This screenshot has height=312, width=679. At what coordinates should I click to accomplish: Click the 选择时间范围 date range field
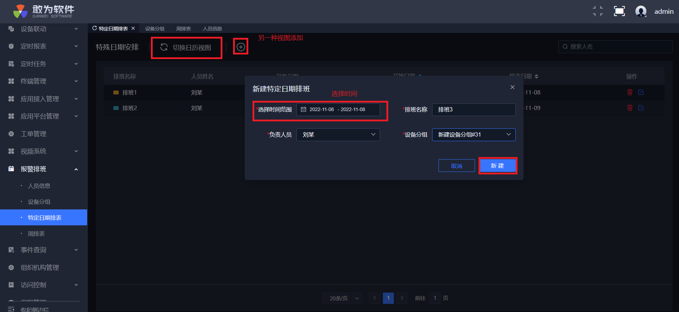pos(338,110)
